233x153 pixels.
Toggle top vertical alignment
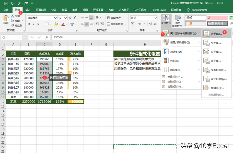[82, 18]
